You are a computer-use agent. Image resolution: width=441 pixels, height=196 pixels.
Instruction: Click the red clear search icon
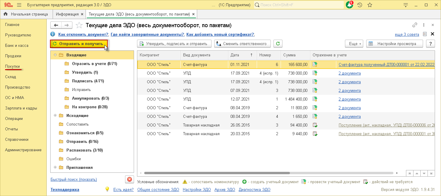[x=129, y=179]
